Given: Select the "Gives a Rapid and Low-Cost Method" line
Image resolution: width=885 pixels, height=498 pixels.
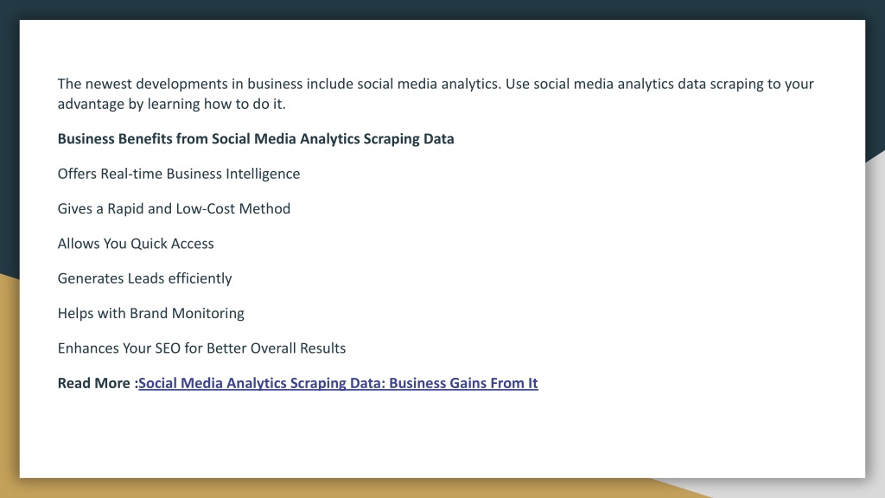Looking at the screenshot, I should coord(174,209).
